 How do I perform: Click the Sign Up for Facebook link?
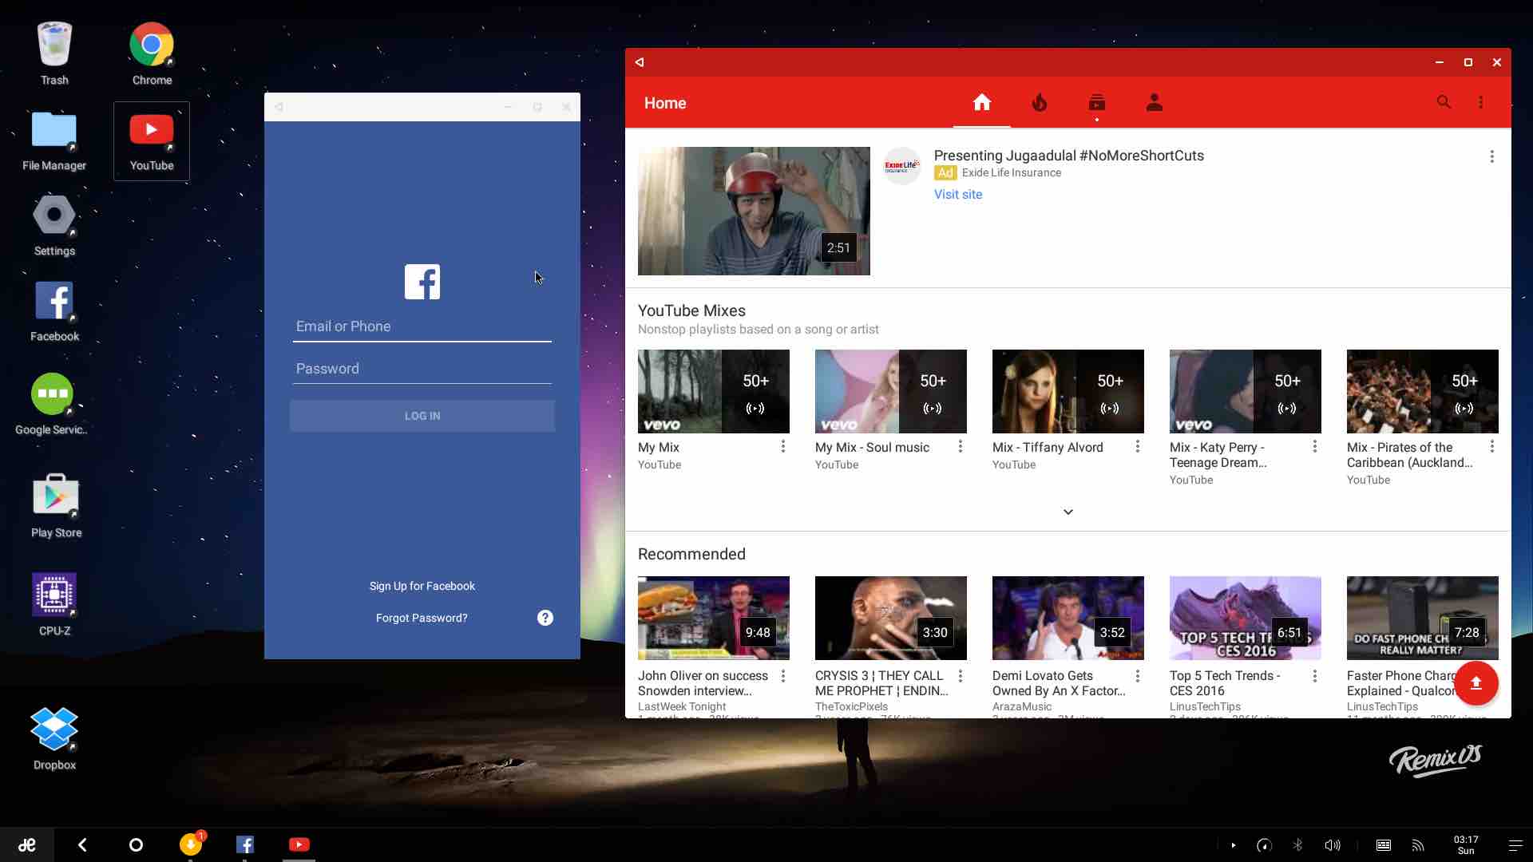pos(421,587)
